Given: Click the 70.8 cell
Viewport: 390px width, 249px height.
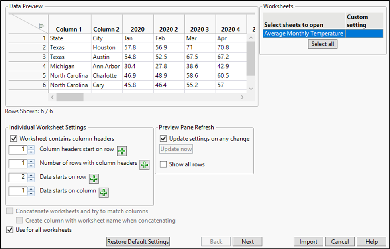Looking at the screenshot, I should tap(231, 47).
